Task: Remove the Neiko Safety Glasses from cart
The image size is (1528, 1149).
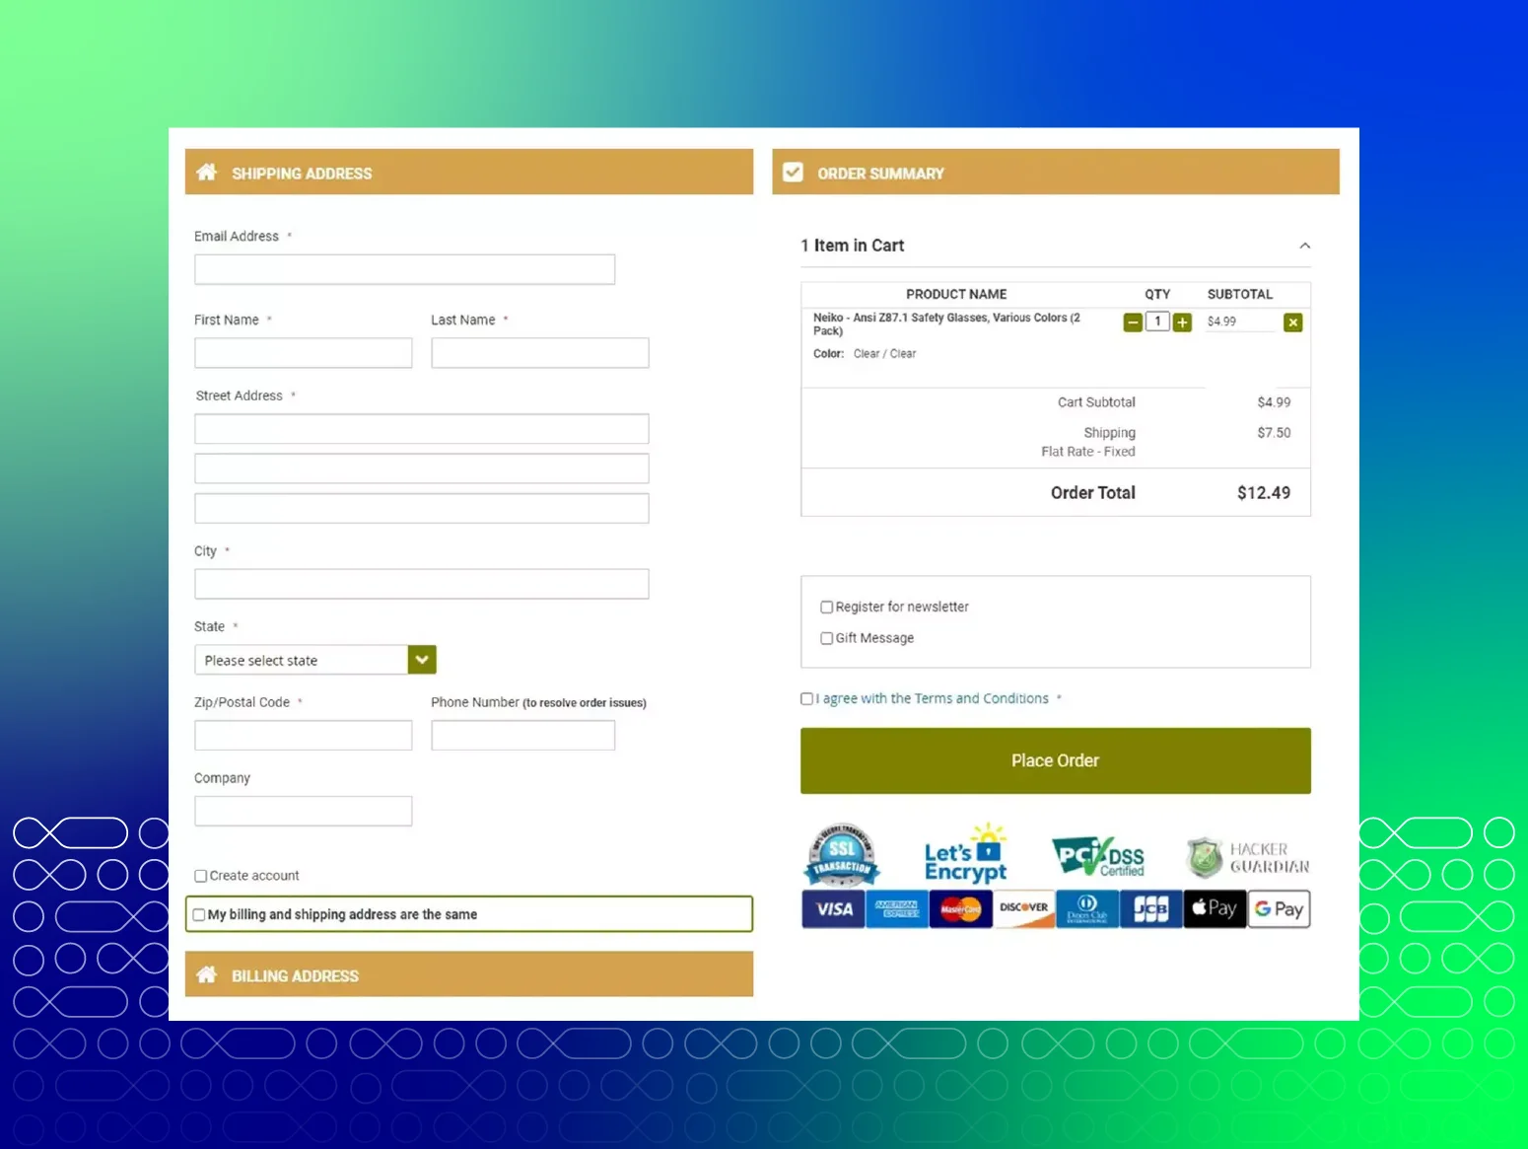Action: 1292,322
